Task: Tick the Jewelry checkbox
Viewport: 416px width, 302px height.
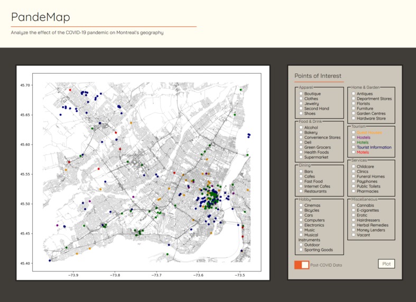Action: (x=301, y=103)
